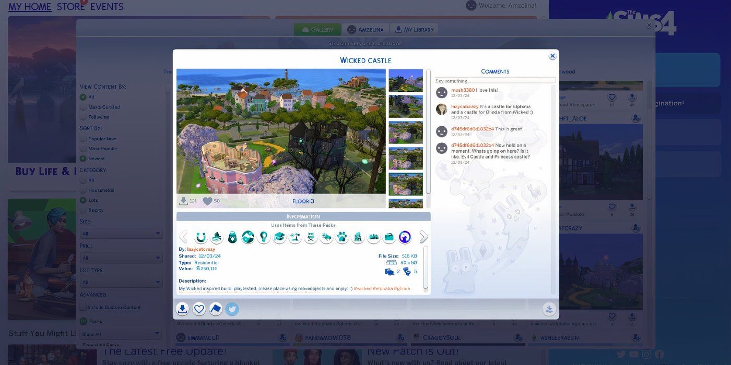Click the description text scrollbar
This screenshot has width=731, height=365.
[x=426, y=268]
